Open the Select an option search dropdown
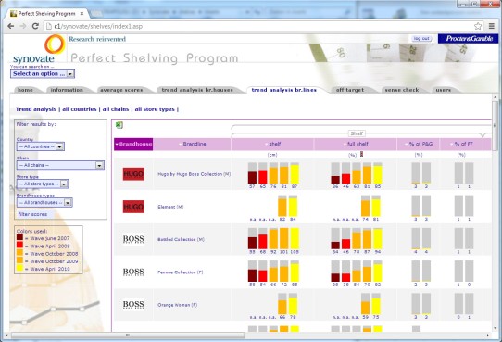This screenshot has width=502, height=342. (43, 73)
